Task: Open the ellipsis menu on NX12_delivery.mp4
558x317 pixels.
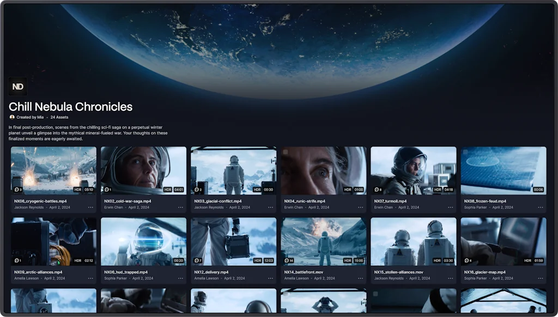Action: point(270,278)
